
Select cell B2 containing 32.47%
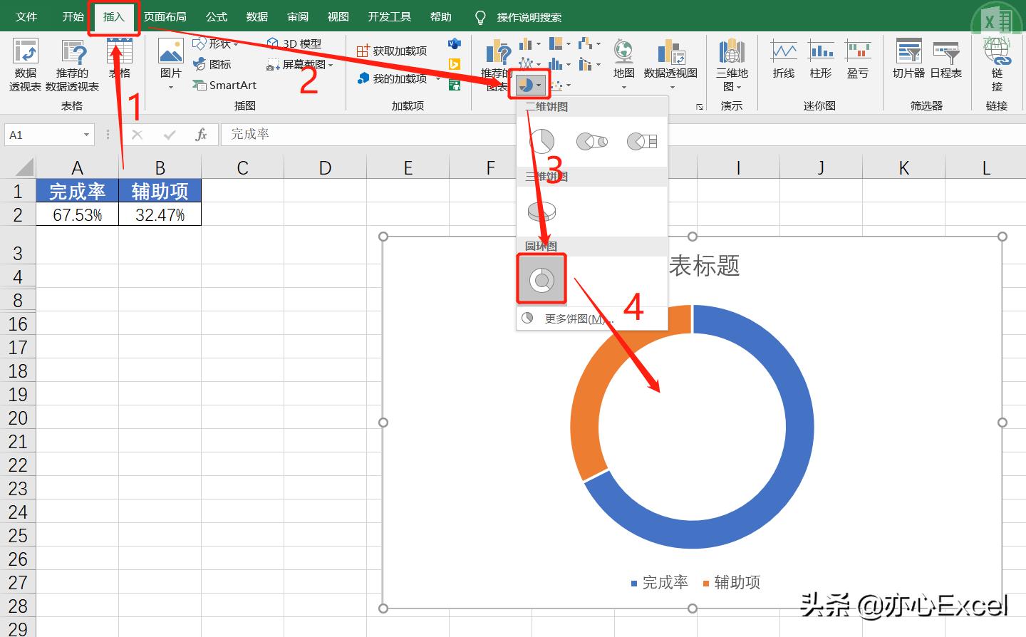160,214
